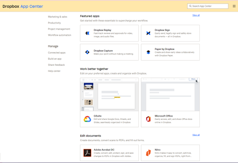Click the Featured apps heading
This screenshot has width=238, height=163.
point(90,16)
